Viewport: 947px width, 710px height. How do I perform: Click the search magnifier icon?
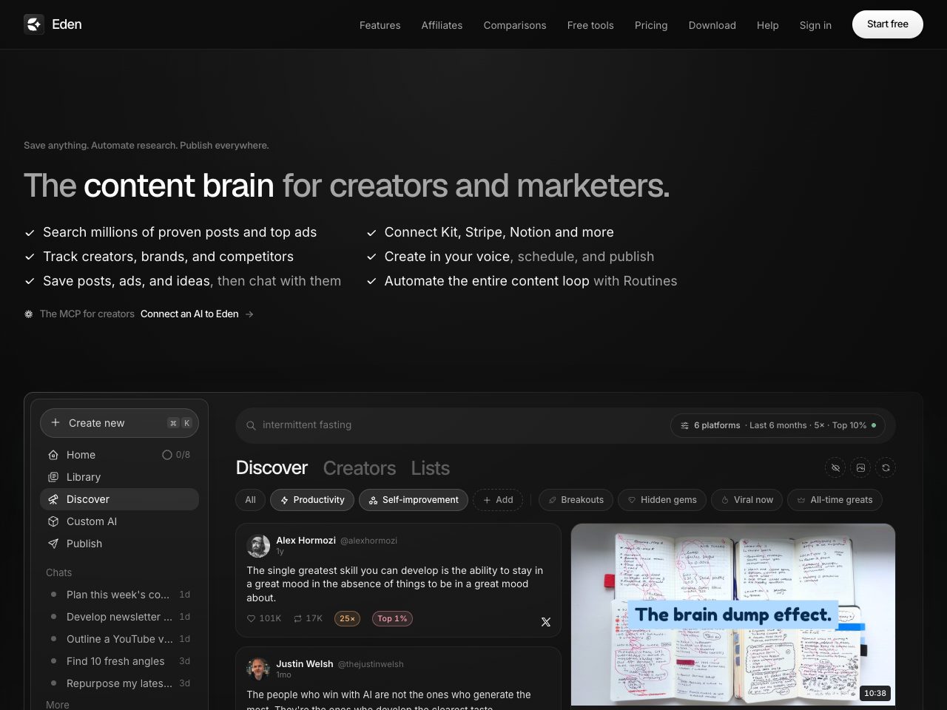coord(251,425)
